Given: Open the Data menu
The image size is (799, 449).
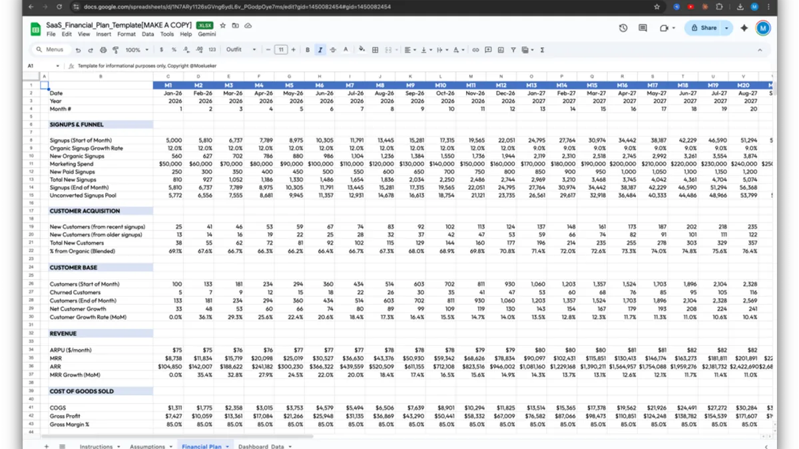Looking at the screenshot, I should click(148, 34).
